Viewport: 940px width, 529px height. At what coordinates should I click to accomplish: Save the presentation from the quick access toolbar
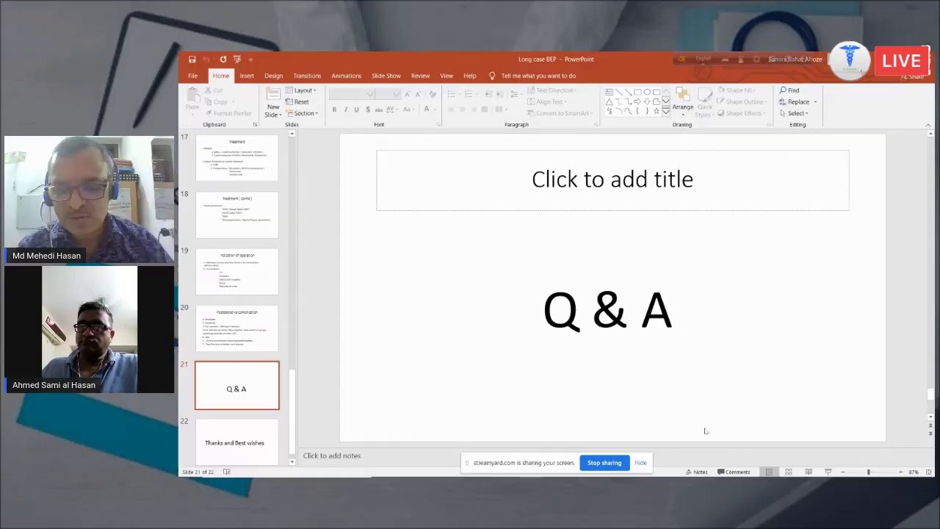click(192, 60)
